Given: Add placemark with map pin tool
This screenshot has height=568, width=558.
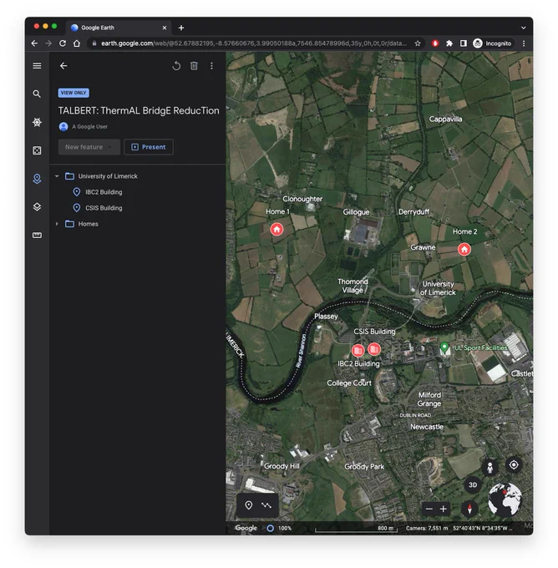Looking at the screenshot, I should 249,505.
